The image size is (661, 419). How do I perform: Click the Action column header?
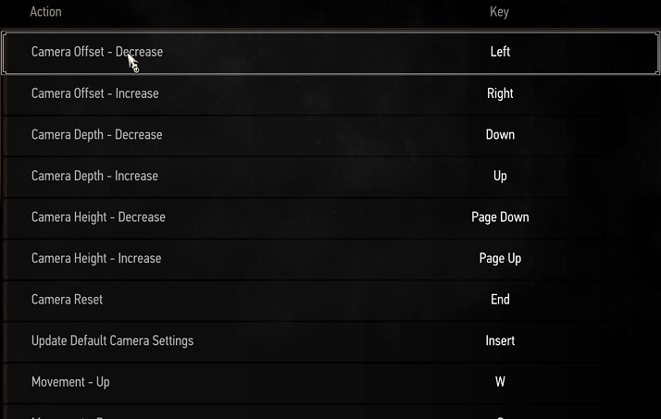pos(45,12)
